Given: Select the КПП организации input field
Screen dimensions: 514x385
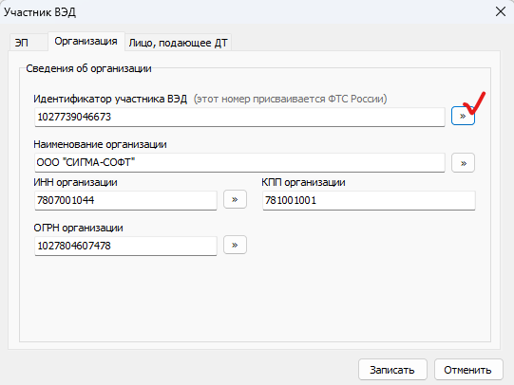Looking at the screenshot, I should [369, 200].
